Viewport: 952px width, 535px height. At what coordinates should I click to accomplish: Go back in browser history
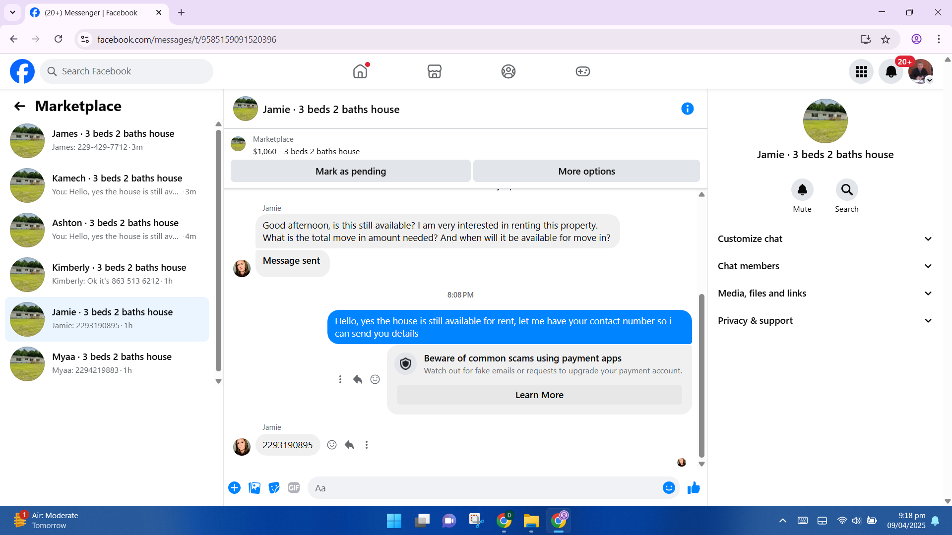[13, 39]
